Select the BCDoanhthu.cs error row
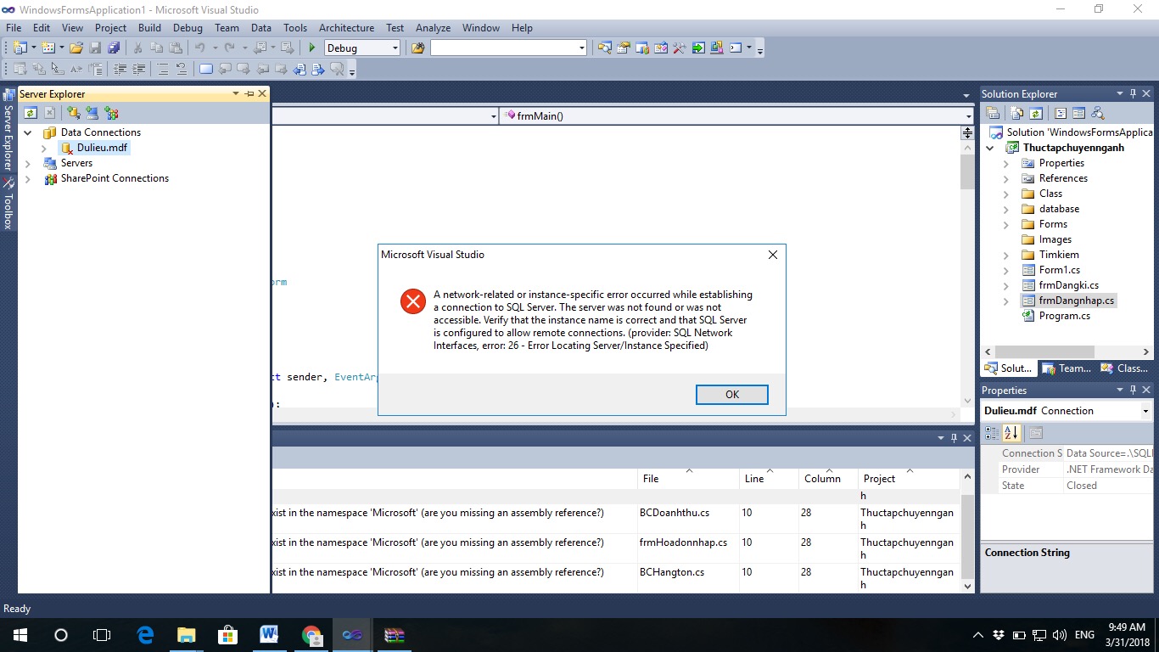This screenshot has height=652, width=1159. click(617, 519)
